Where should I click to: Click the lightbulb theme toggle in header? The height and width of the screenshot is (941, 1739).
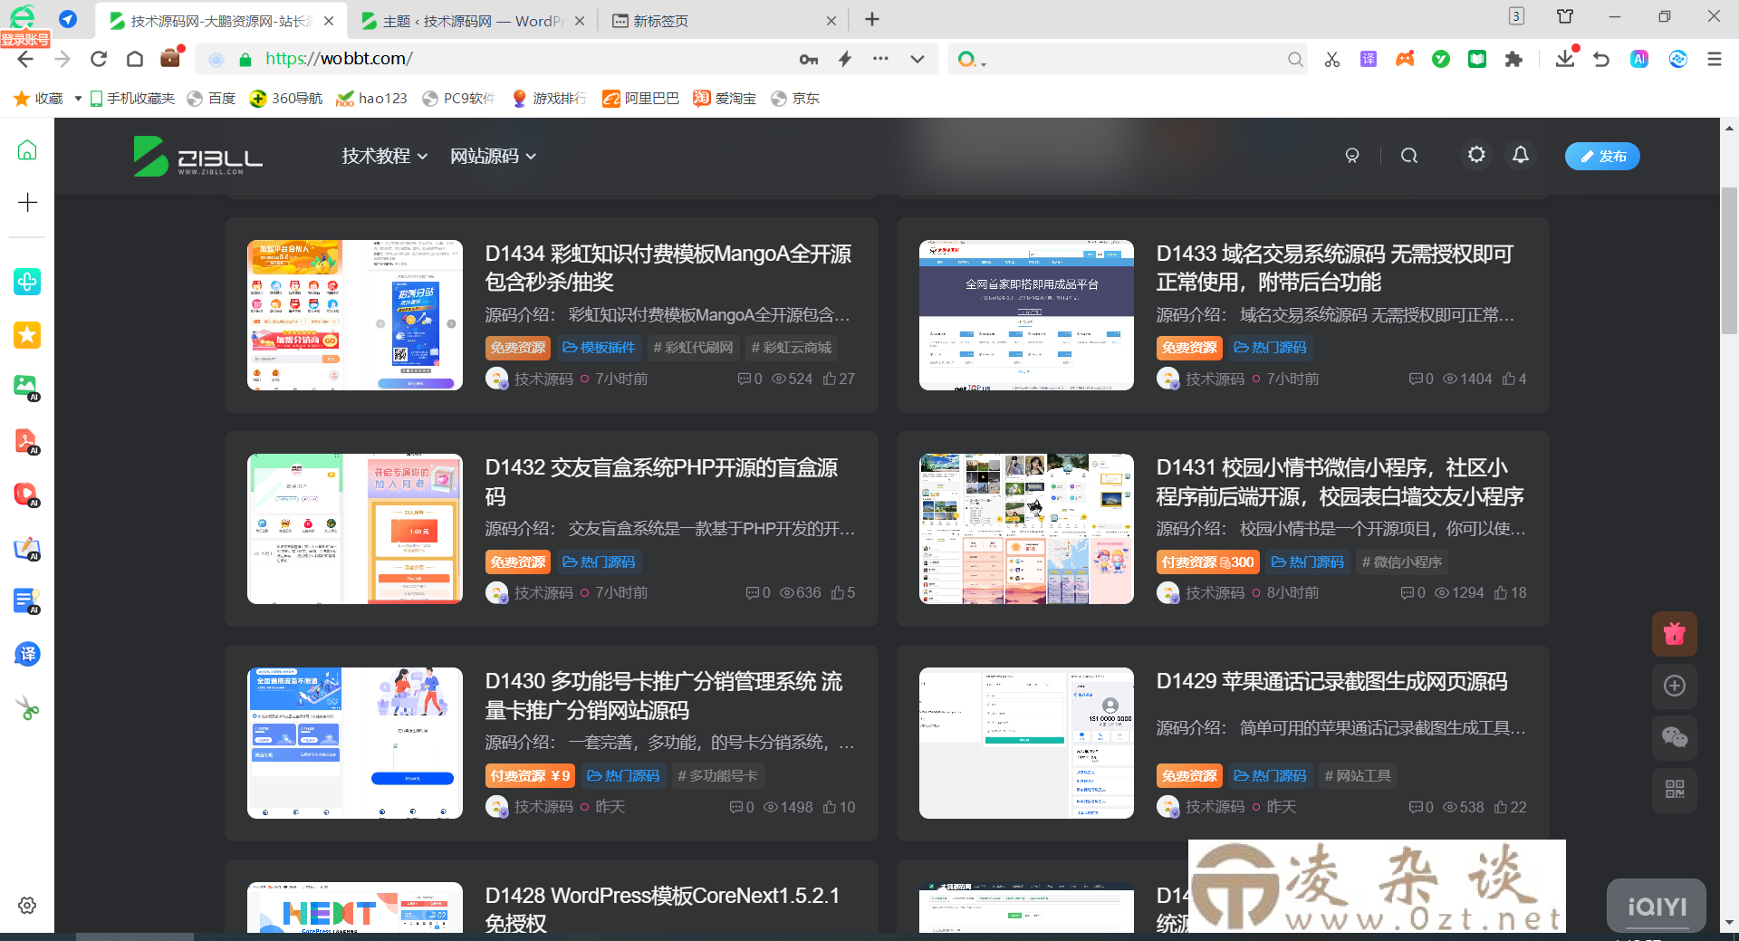[x=1352, y=156]
